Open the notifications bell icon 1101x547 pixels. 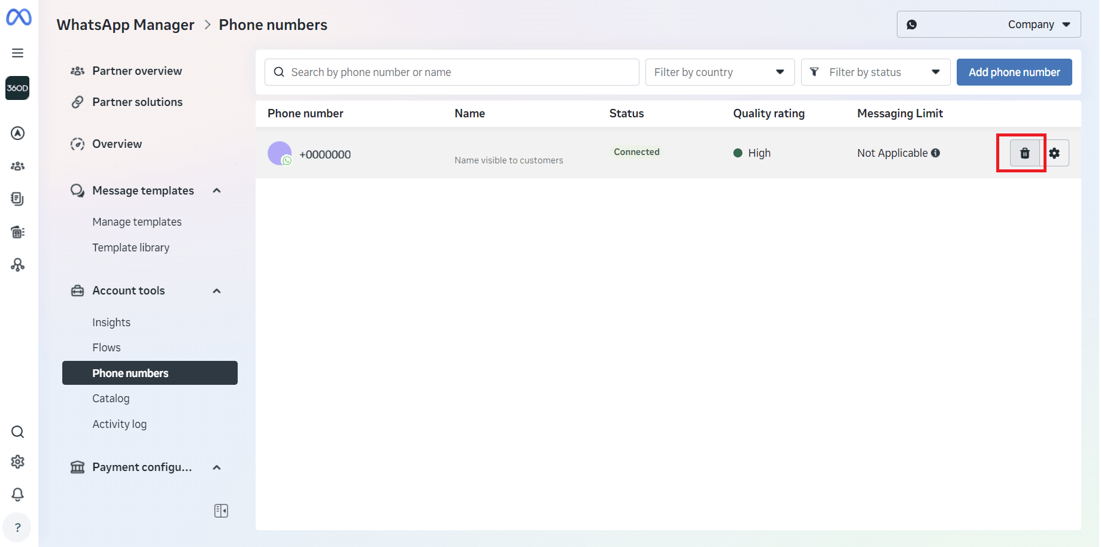[x=18, y=494]
